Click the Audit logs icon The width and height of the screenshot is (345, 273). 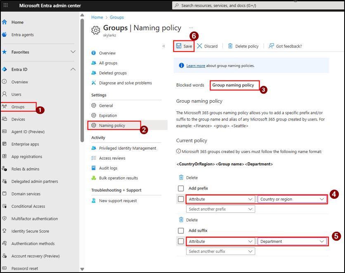tap(94, 168)
